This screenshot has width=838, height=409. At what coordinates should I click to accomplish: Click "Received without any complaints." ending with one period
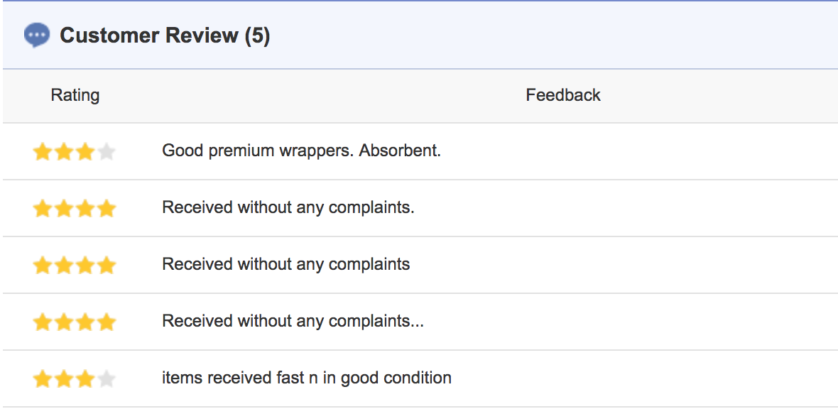point(288,207)
